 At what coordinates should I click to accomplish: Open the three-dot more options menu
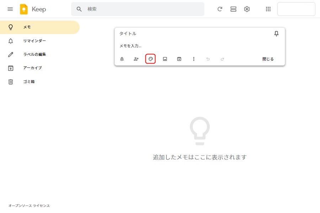coord(194,59)
